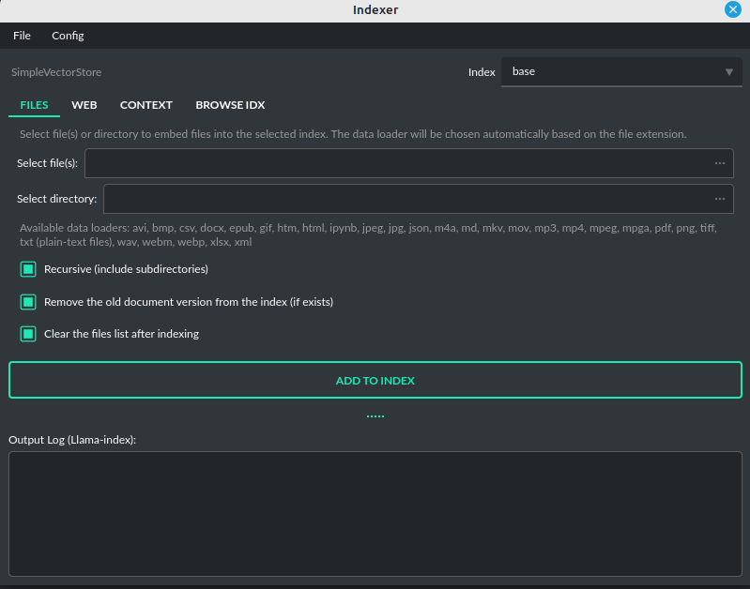Image resolution: width=750 pixels, height=589 pixels.
Task: Click the Output Log text area
Action: click(x=375, y=514)
